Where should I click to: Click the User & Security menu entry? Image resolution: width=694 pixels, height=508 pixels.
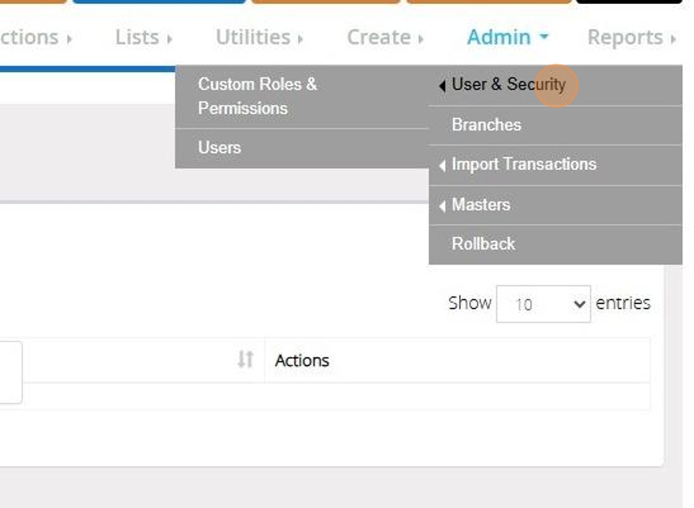click(x=508, y=85)
